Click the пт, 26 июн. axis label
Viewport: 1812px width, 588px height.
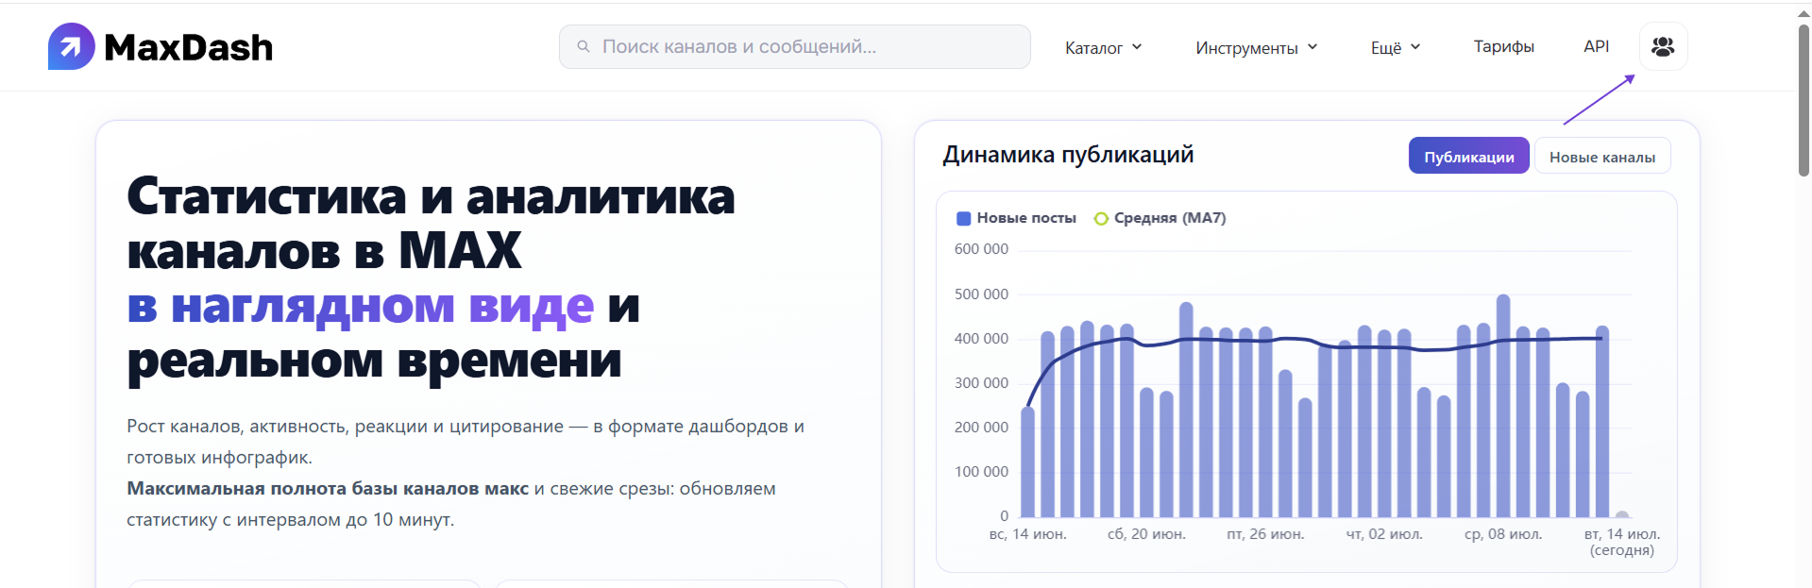pyautogui.click(x=1265, y=534)
